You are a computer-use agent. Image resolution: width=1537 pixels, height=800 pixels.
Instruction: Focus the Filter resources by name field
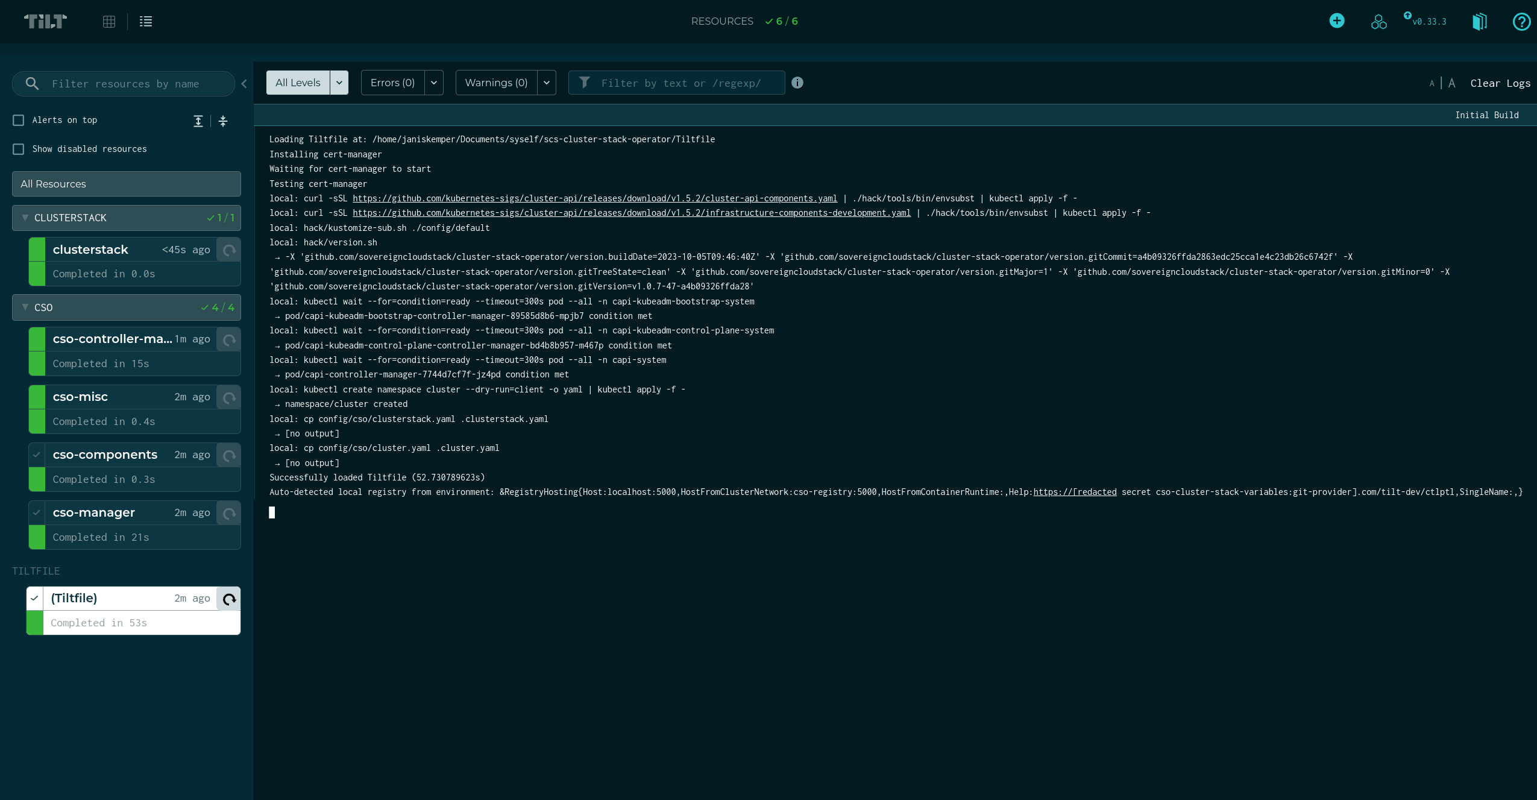[x=124, y=84]
